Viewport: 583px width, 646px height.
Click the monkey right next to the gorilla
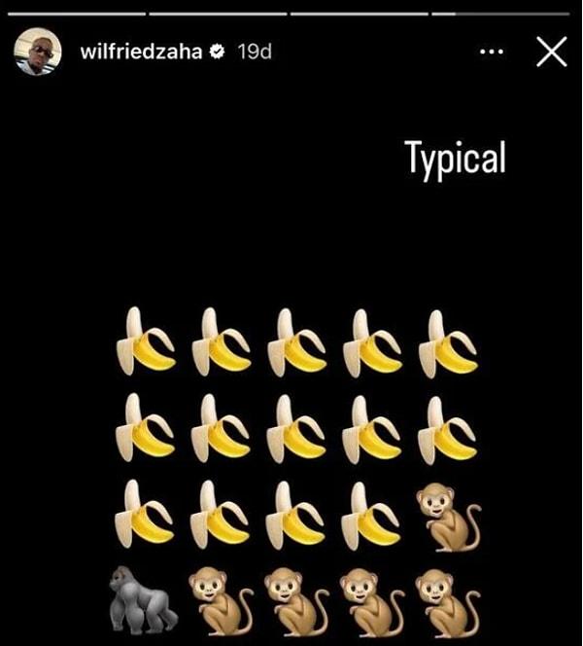[x=221, y=601]
